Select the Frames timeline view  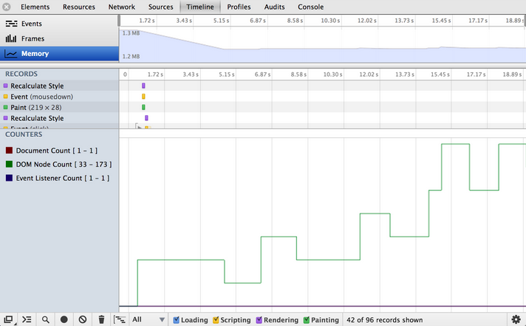tap(33, 38)
